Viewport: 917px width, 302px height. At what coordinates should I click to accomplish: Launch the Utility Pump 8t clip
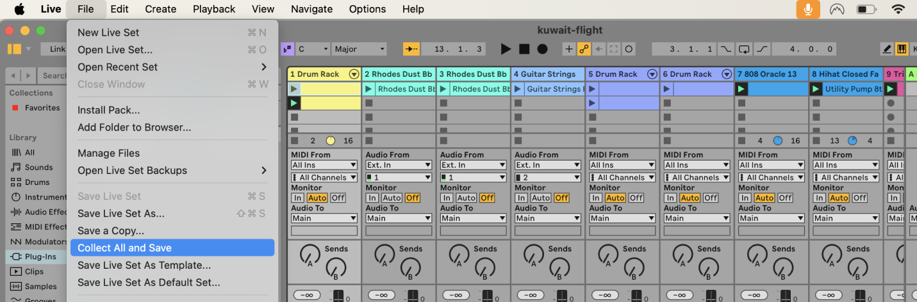[x=816, y=89]
